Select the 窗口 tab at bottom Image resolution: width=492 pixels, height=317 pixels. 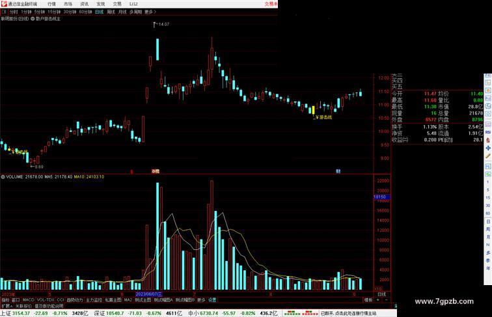16,300
